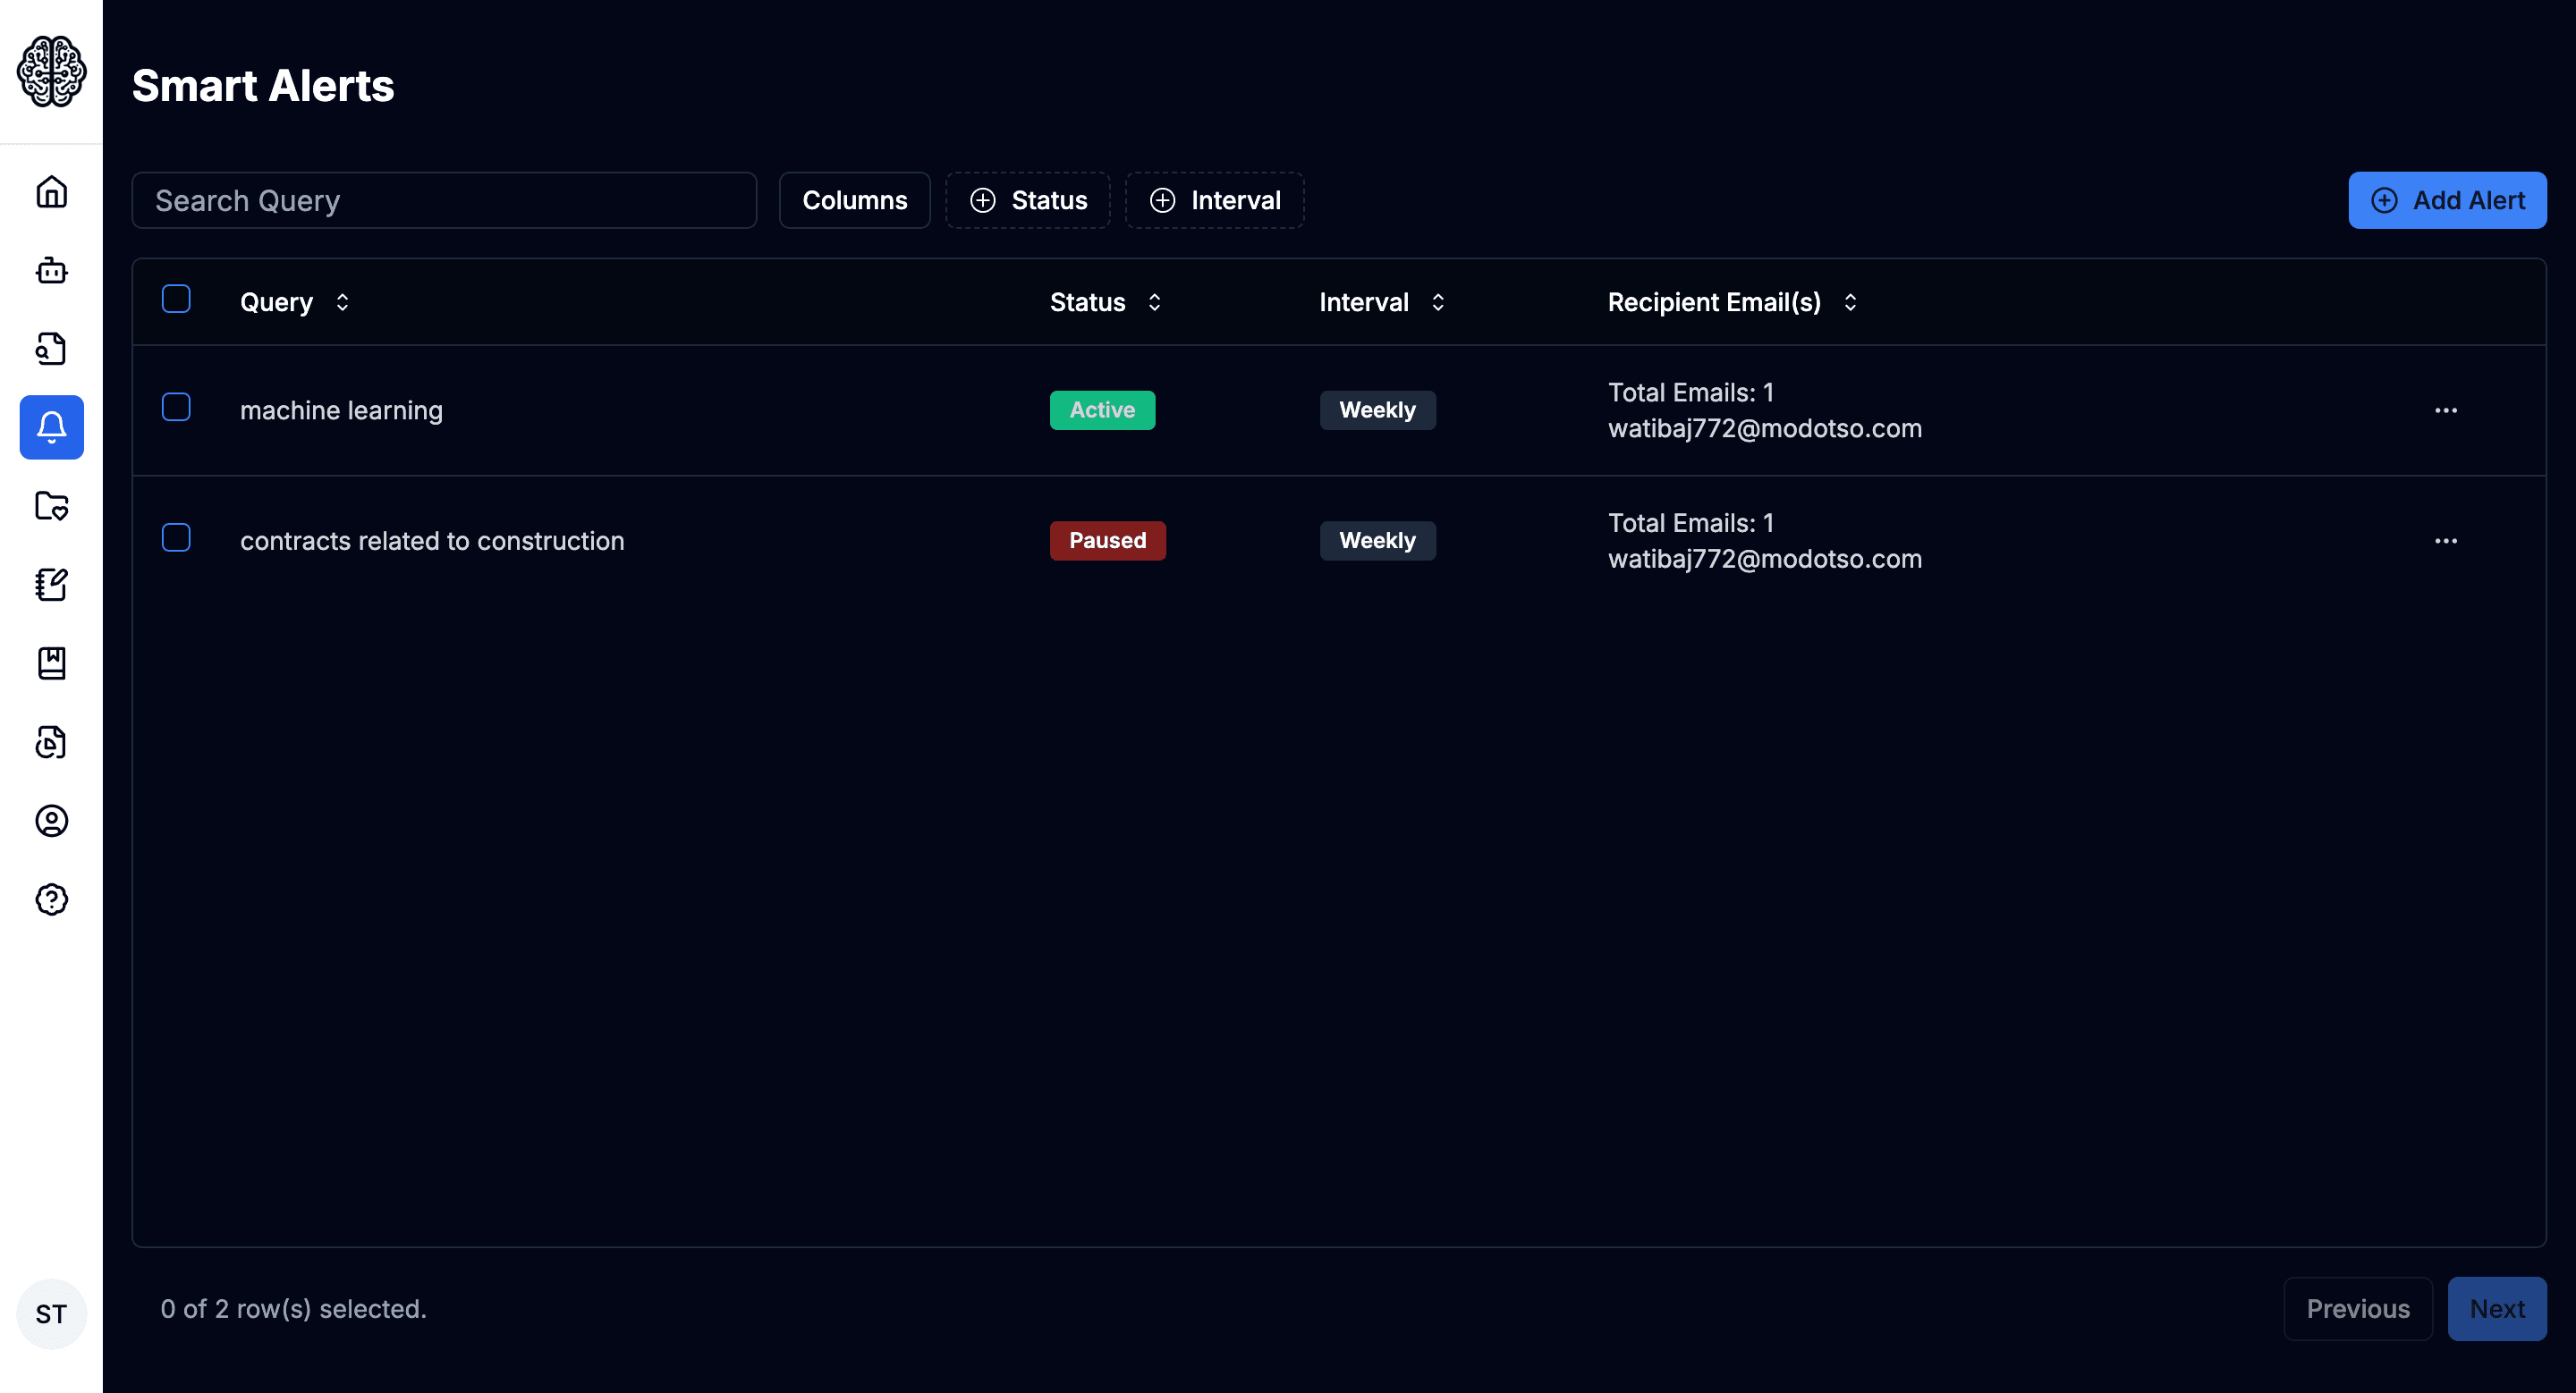
Task: Toggle checkbox for contracts related to construction
Action: pos(175,538)
